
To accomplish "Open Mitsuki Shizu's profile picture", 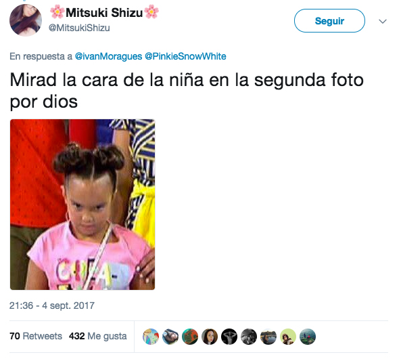I will point(26,20).
